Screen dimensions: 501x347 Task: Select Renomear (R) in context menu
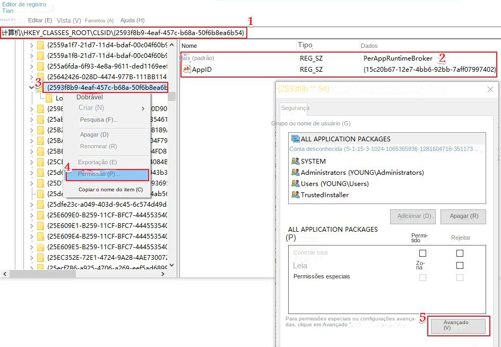point(98,146)
